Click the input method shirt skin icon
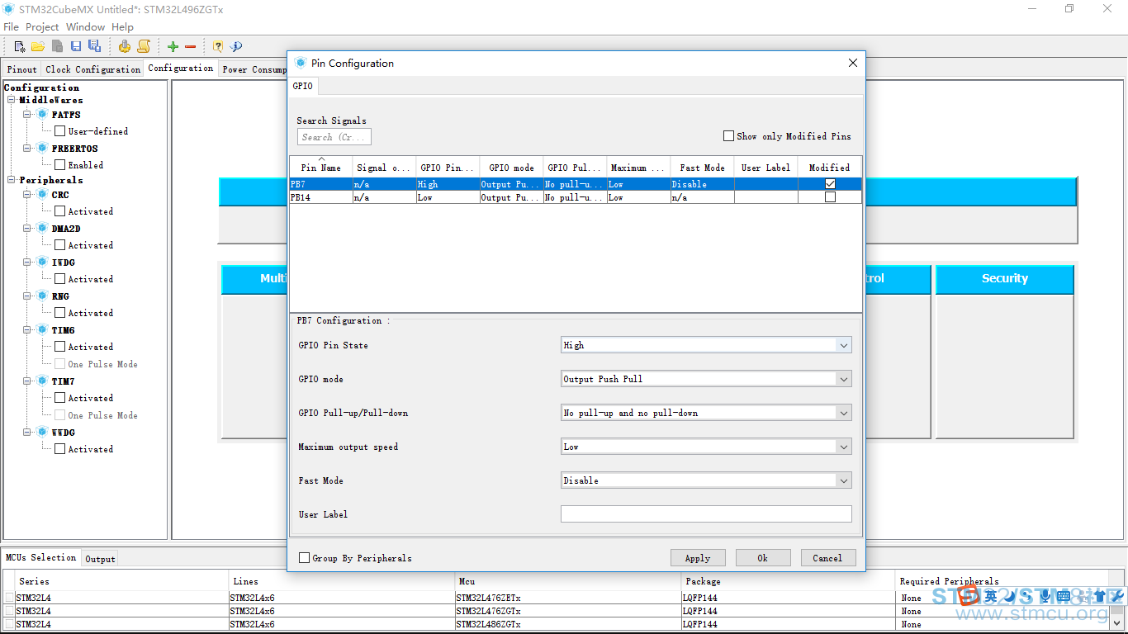Screen dimensions: 1128x634 pos(1099,596)
